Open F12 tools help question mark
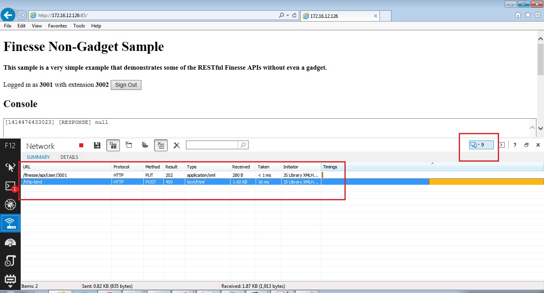This screenshot has height=293, width=544. [515, 145]
